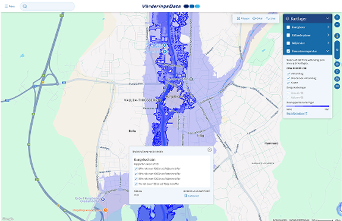Image resolution: width=342 pixels, height=221 pixels.
Task: Zoom out with the minus button
Action: coord(337,24)
